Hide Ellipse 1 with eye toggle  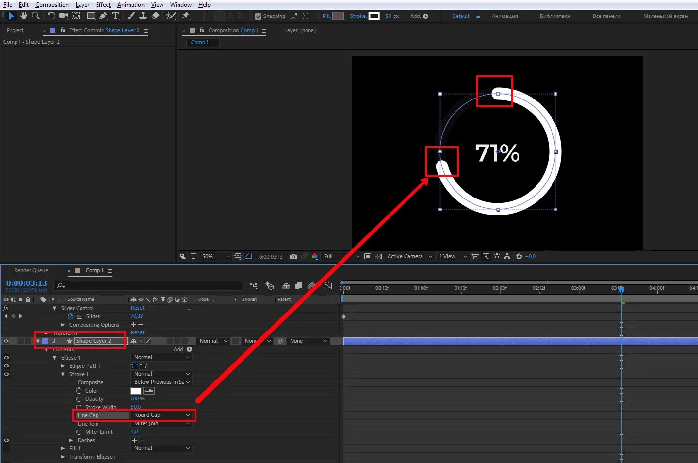[6, 358]
